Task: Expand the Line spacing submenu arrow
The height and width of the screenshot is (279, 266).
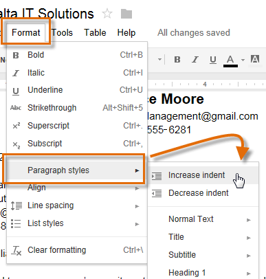Action: 137,206
